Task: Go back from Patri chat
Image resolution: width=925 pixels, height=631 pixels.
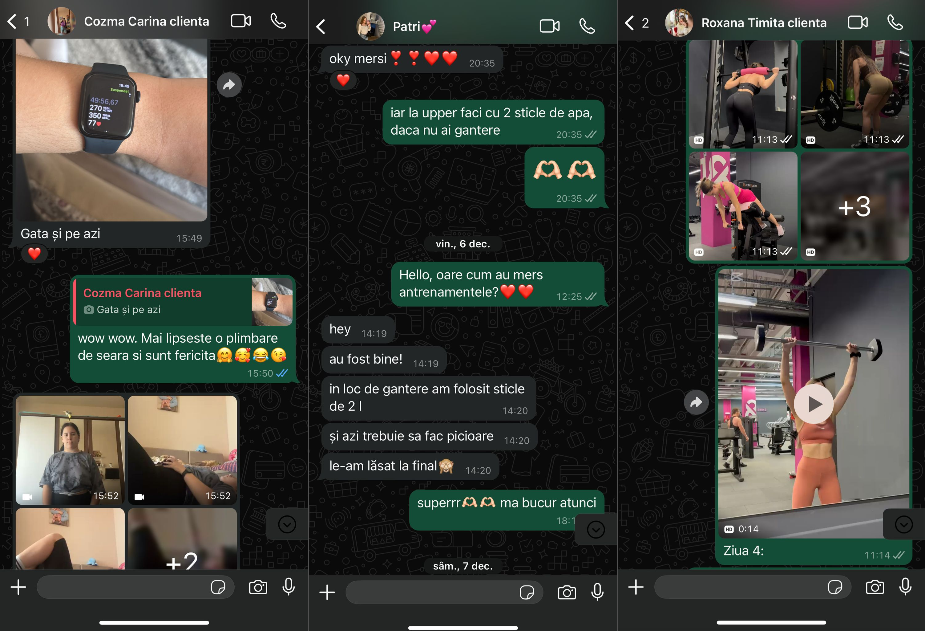Action: click(x=321, y=27)
